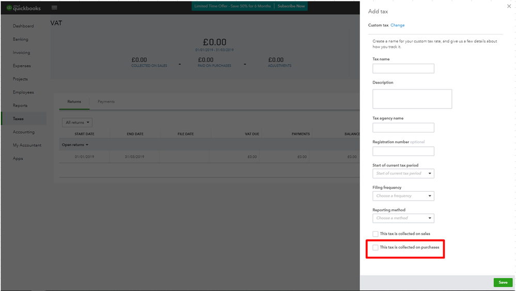Open Apps in sidebar

[18, 158]
